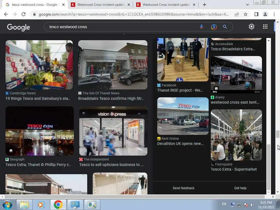280x210 pixels.
Task: Open a new browser tab
Action: pos(205,5)
